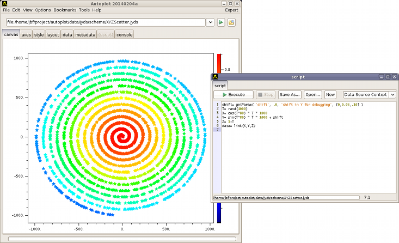Click the folder icon right of the address bar

click(x=231, y=22)
